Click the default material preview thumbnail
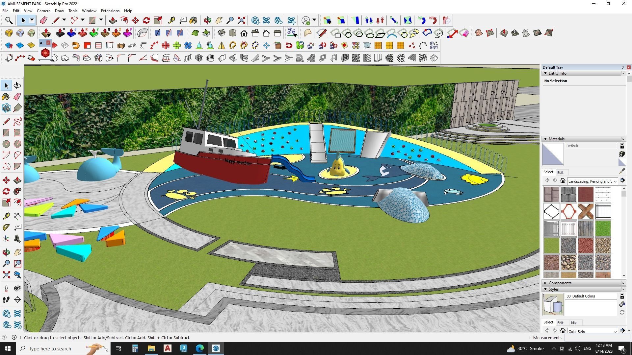 tap(553, 154)
